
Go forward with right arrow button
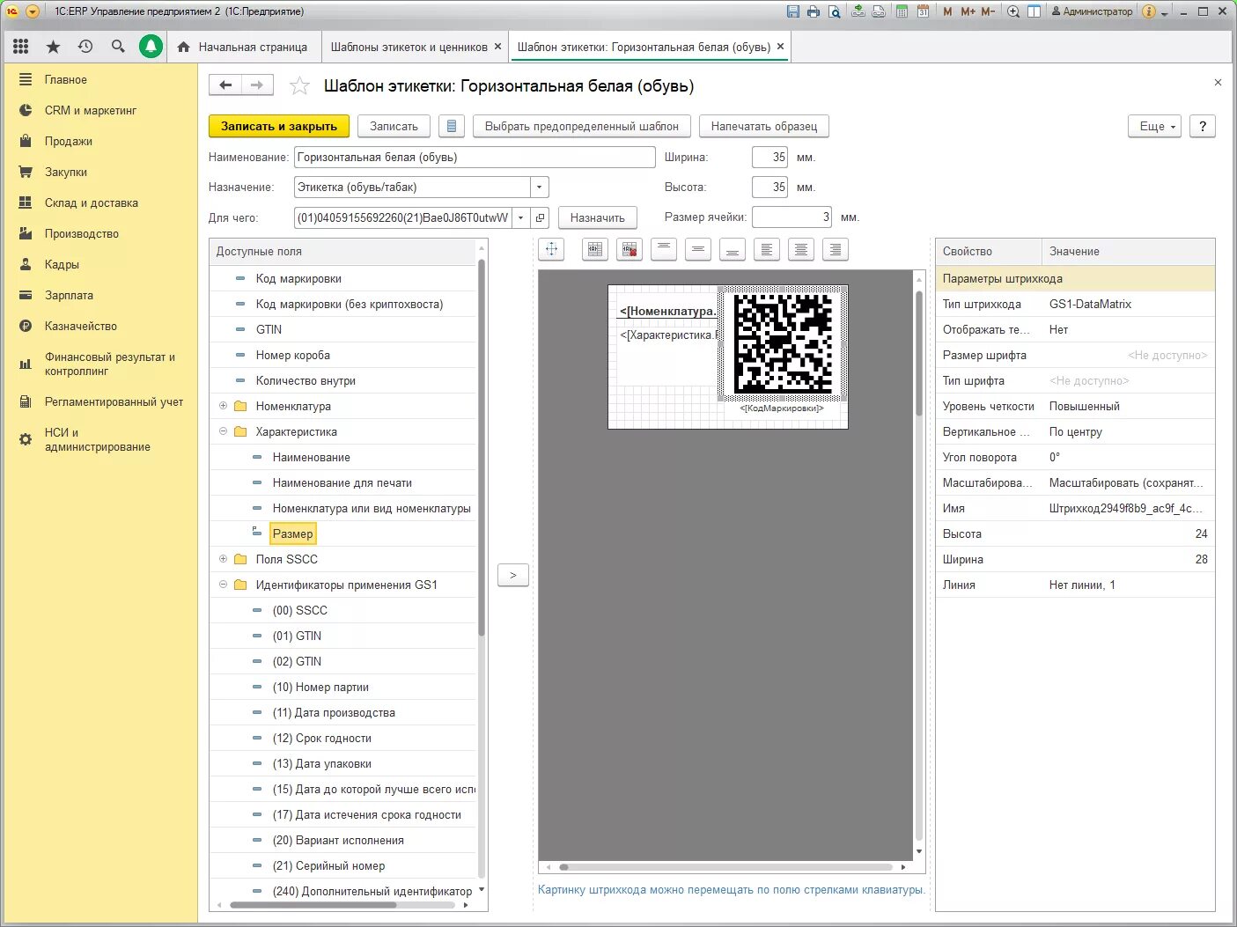click(x=257, y=85)
